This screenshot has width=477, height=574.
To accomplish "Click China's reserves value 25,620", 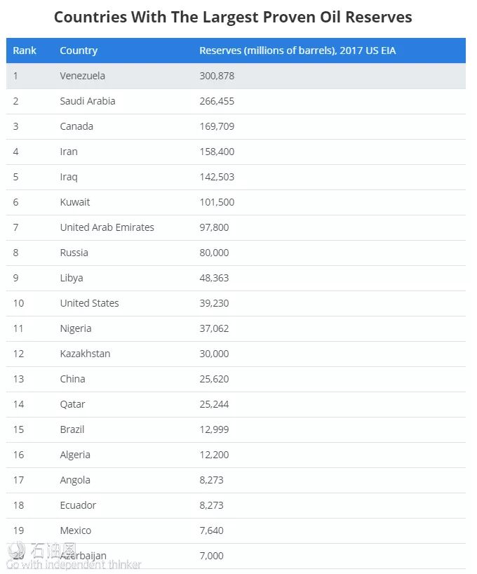I will [214, 379].
